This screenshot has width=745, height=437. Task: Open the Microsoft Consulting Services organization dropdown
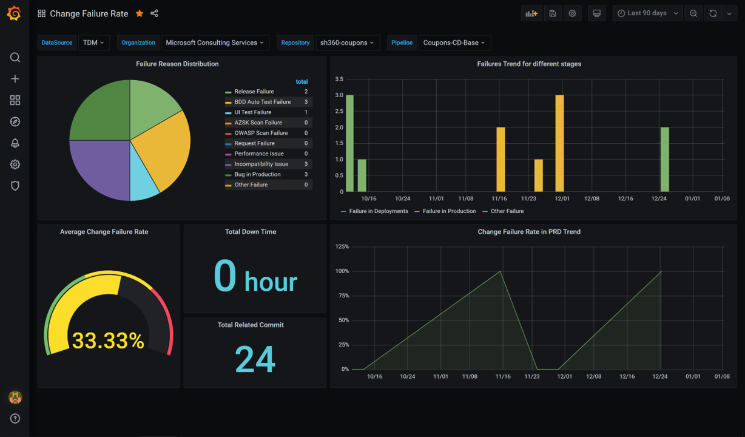coord(215,42)
